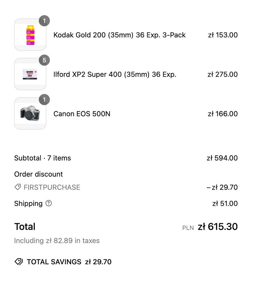Click the Order discount label

38,174
